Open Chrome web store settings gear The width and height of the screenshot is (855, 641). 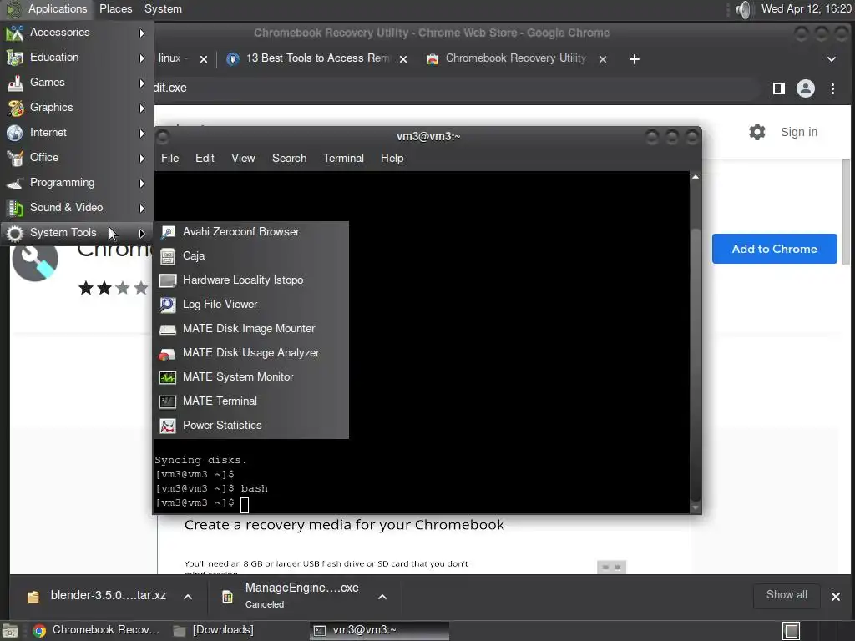click(756, 132)
